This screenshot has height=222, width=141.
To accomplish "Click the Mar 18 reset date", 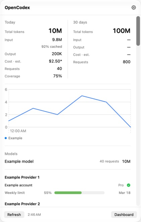I will click(125, 193).
